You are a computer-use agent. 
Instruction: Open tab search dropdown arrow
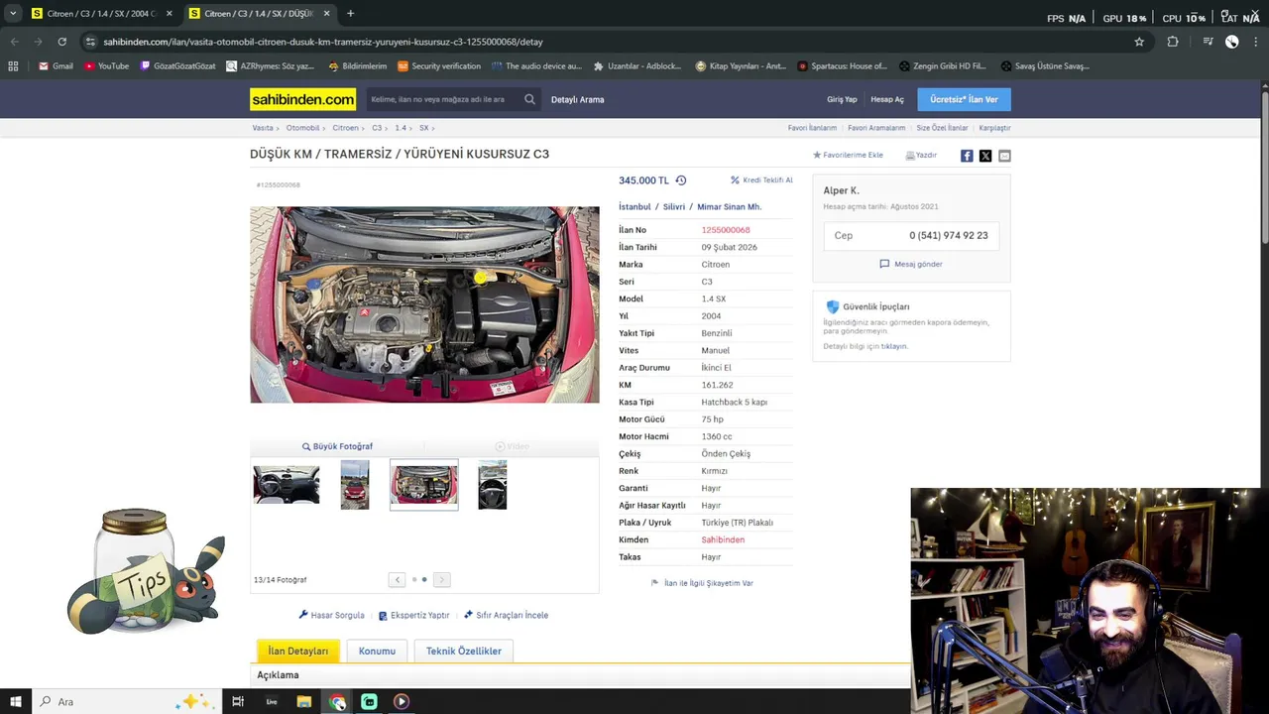[13, 14]
